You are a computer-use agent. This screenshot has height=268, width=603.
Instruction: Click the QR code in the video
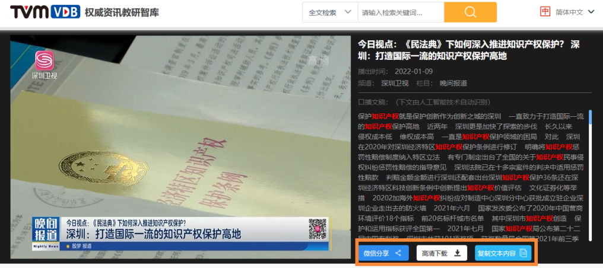318,229
